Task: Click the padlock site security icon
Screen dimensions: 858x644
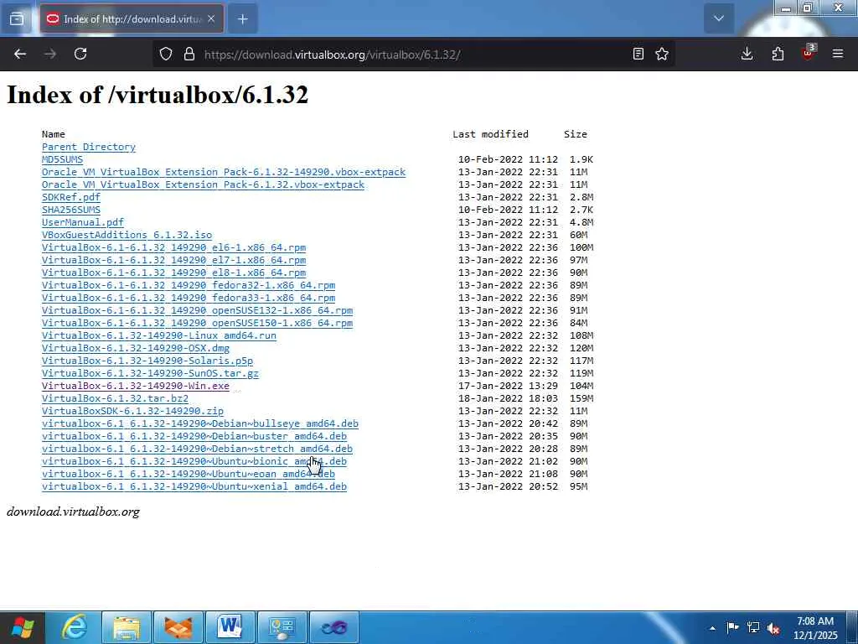Action: pyautogui.click(x=189, y=54)
